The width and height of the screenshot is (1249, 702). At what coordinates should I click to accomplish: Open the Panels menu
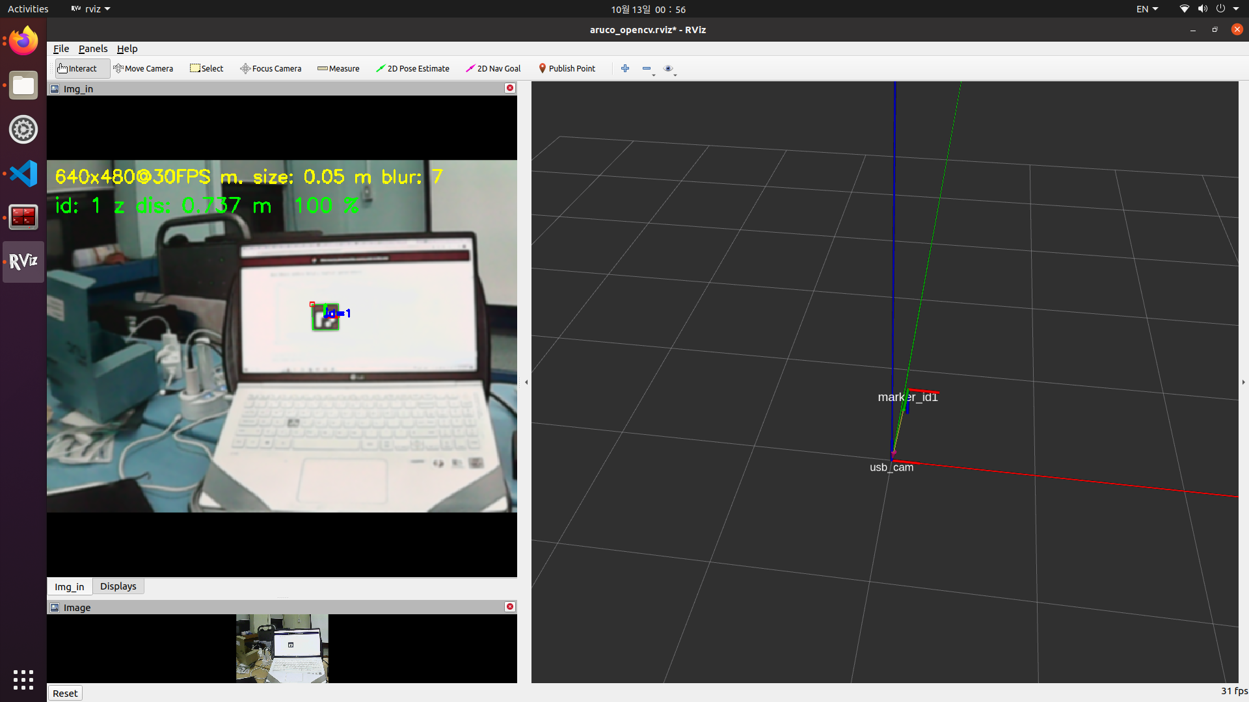pyautogui.click(x=93, y=49)
